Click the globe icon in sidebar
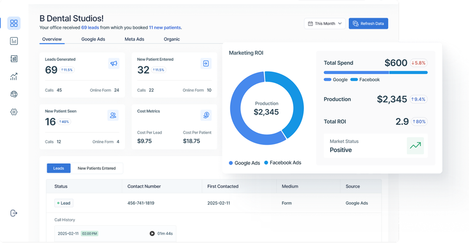The height and width of the screenshot is (246, 469). [14, 94]
